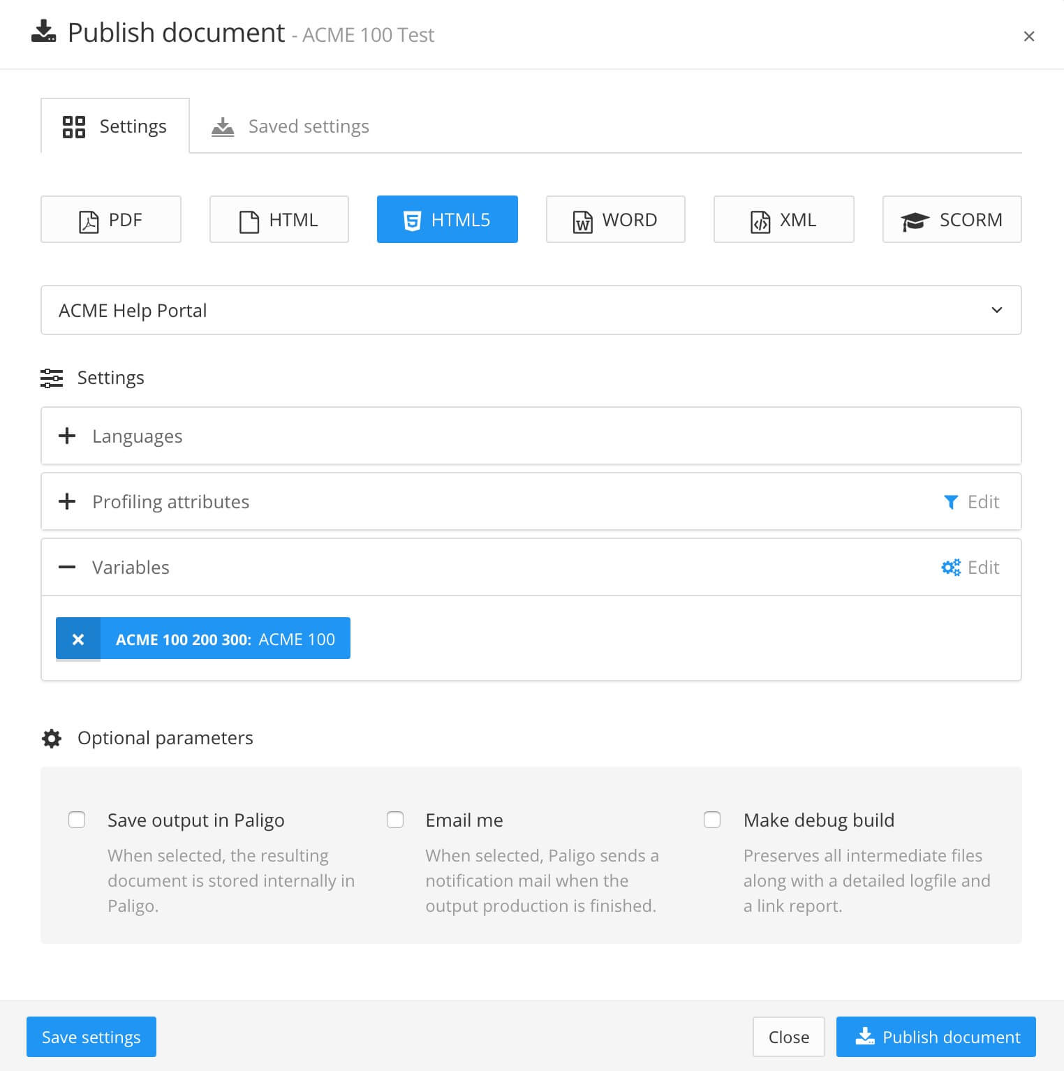Switch to the Saved settings tab
1064x1071 pixels.
[x=290, y=126]
